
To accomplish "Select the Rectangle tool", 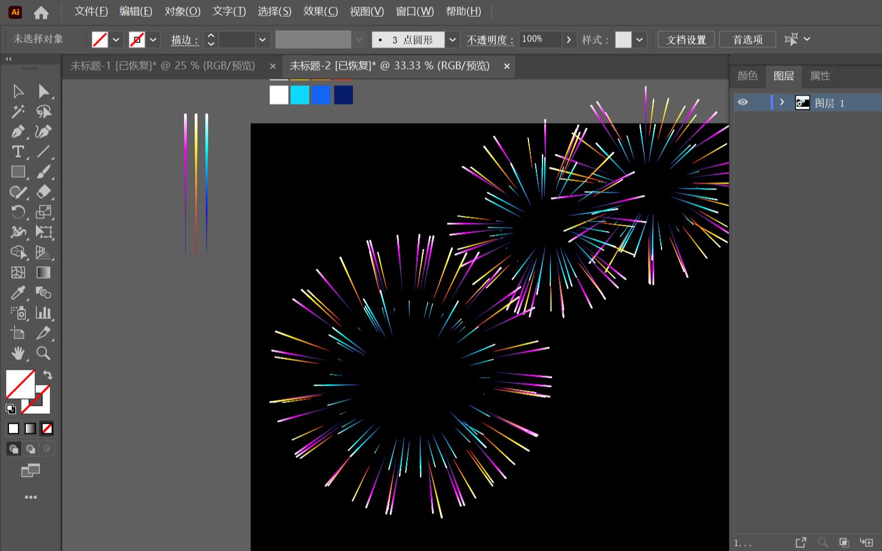I will [x=18, y=172].
